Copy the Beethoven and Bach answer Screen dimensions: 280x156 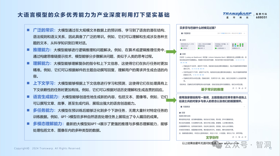(233, 88)
